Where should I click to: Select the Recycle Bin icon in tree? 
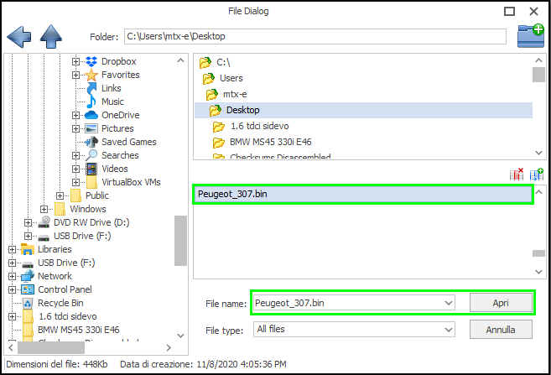coord(27,303)
